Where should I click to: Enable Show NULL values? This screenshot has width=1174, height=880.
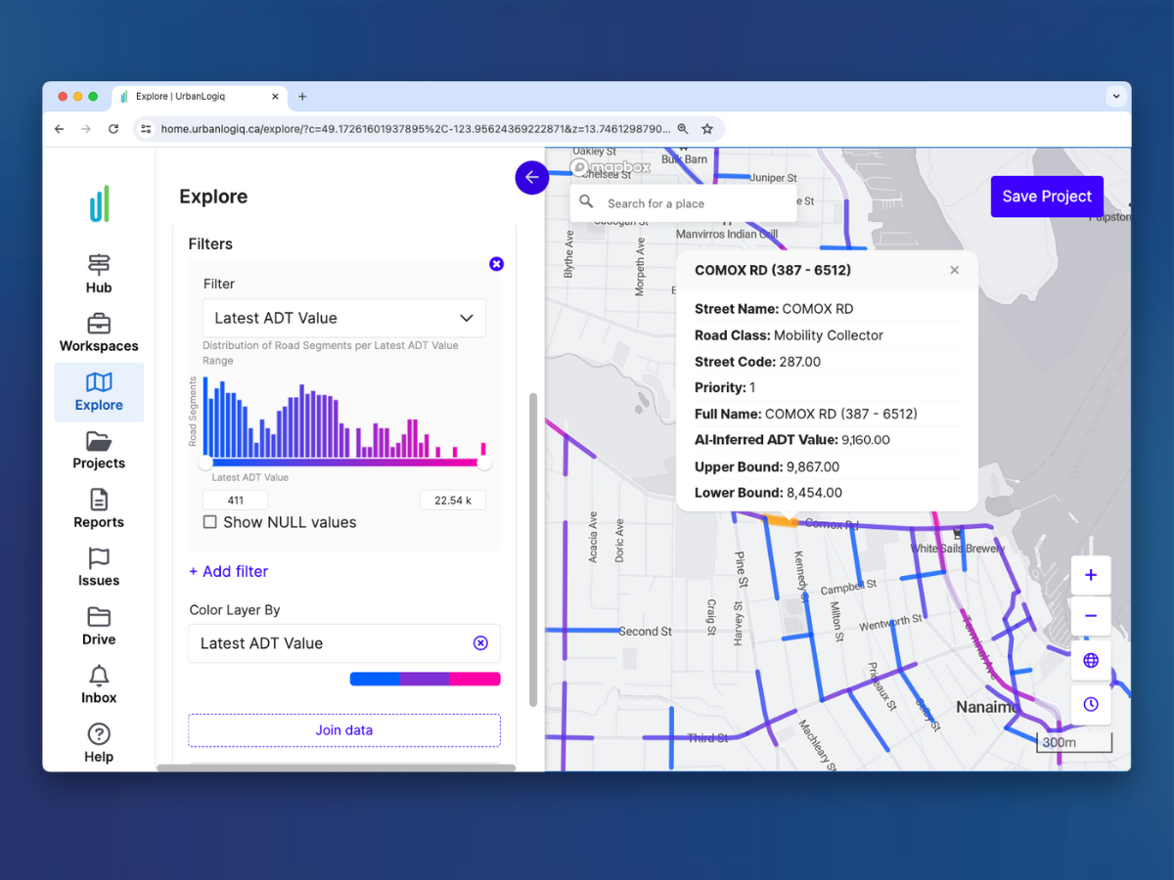209,522
